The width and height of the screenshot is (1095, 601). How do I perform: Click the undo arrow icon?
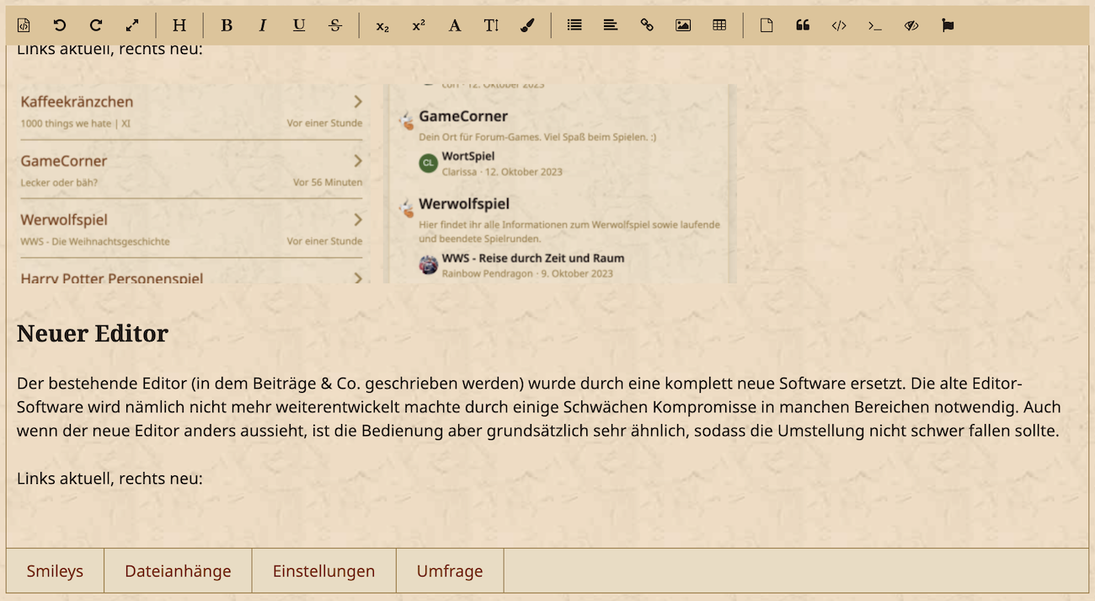[60, 25]
